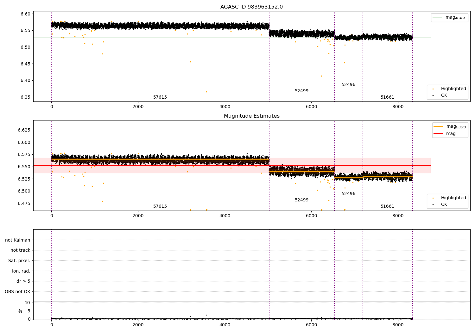Click the 'dr > 5' row label
The width and height of the screenshot is (475, 332).
tap(23, 281)
